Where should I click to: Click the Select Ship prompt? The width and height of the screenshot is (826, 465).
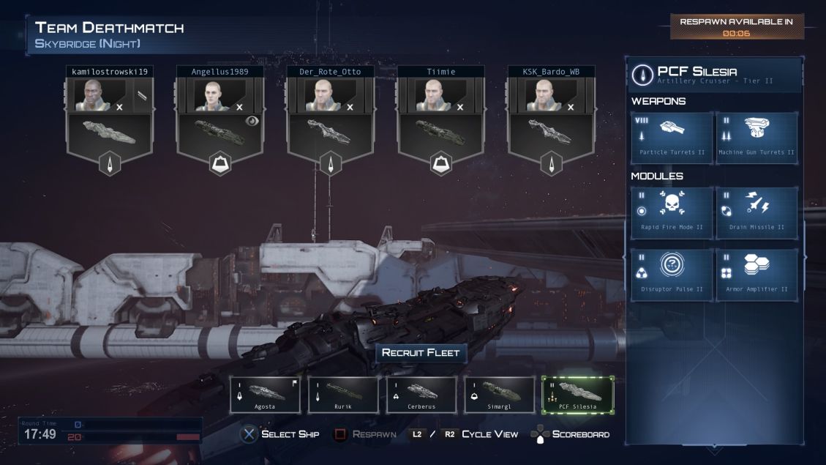pyautogui.click(x=279, y=434)
